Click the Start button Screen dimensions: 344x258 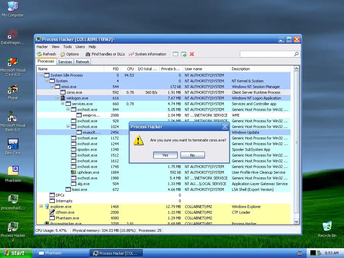(x=16, y=253)
